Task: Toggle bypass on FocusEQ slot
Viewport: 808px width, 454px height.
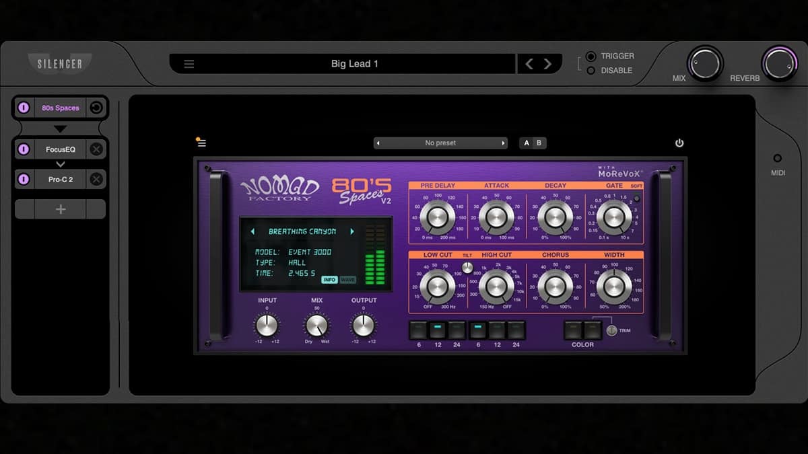Action: pyautogui.click(x=24, y=149)
